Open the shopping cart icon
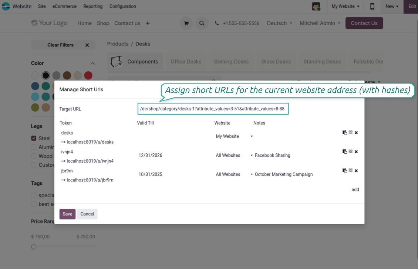418x269 pixels. coord(186,23)
